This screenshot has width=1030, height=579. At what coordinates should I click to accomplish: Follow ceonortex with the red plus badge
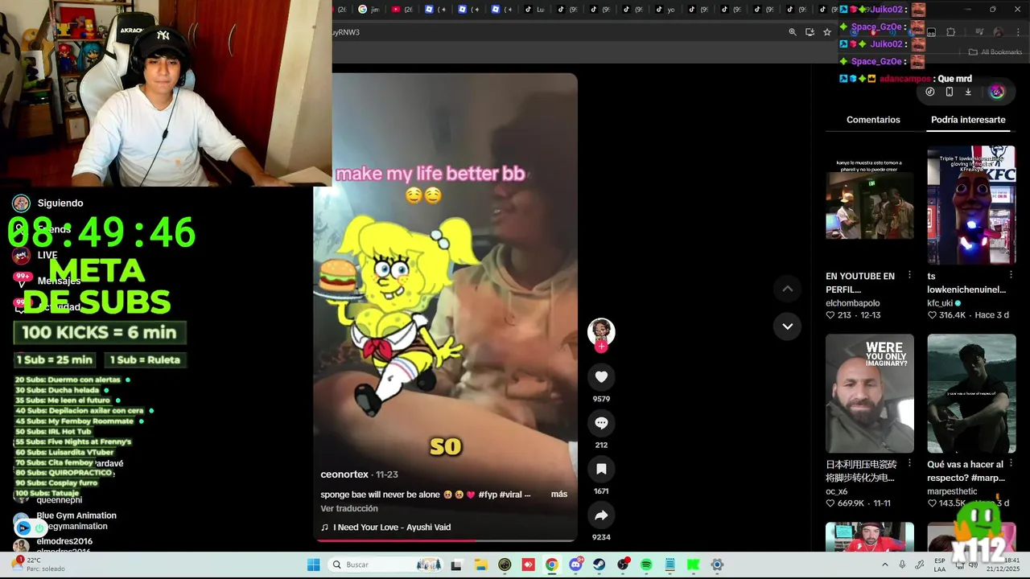[x=601, y=347]
